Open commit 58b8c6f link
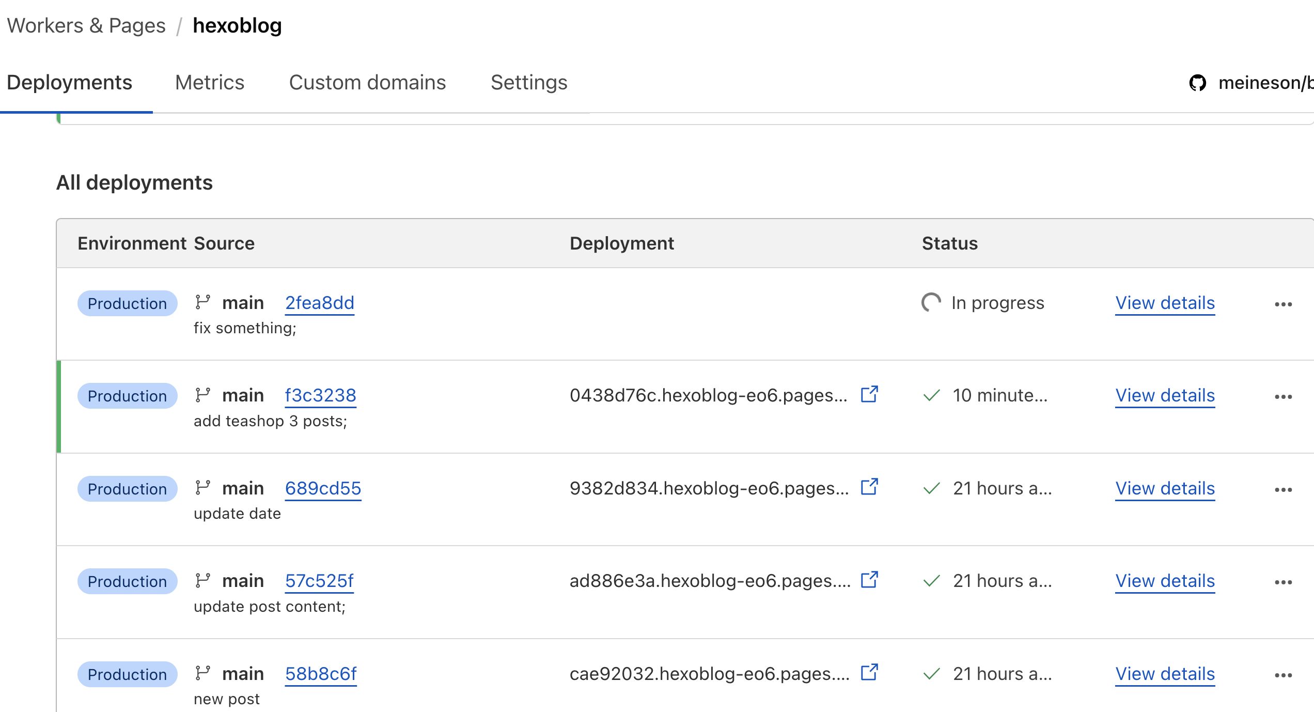1314x712 pixels. 321,674
